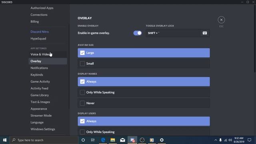
Task: Open the Action Center notifications icon
Action: tap(249, 140)
